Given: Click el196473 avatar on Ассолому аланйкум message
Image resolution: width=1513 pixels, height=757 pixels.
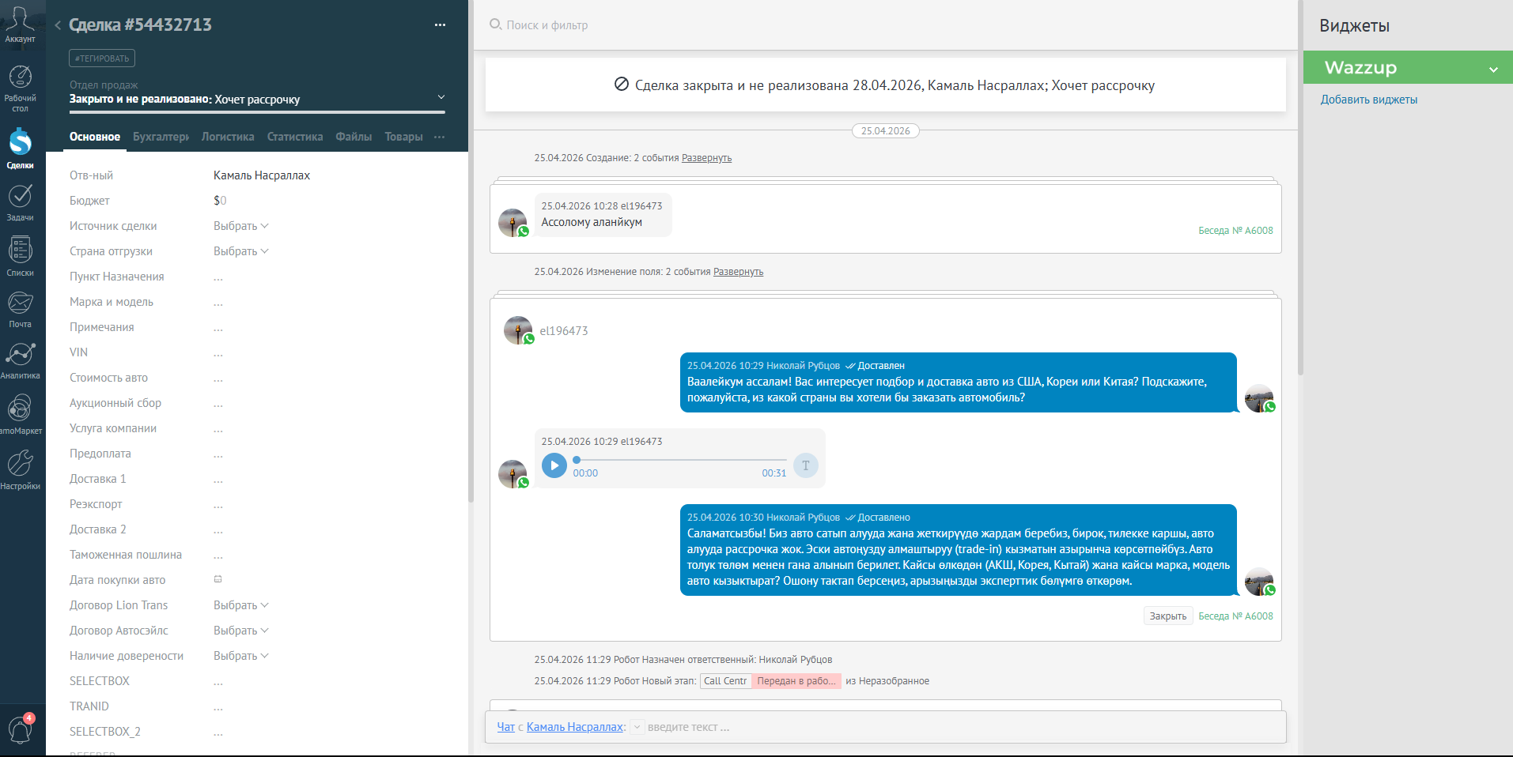Looking at the screenshot, I should 513,223.
